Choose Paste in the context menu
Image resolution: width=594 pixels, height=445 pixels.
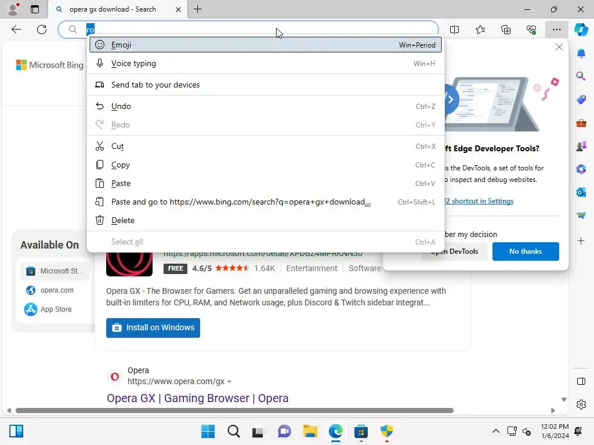266,183
